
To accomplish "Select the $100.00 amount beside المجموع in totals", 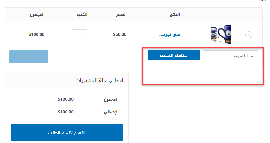I will (x=66, y=99).
